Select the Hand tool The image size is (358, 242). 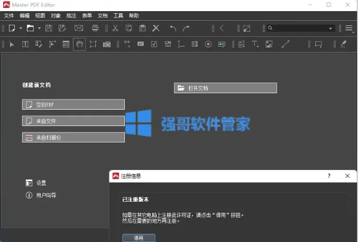click(x=79, y=44)
